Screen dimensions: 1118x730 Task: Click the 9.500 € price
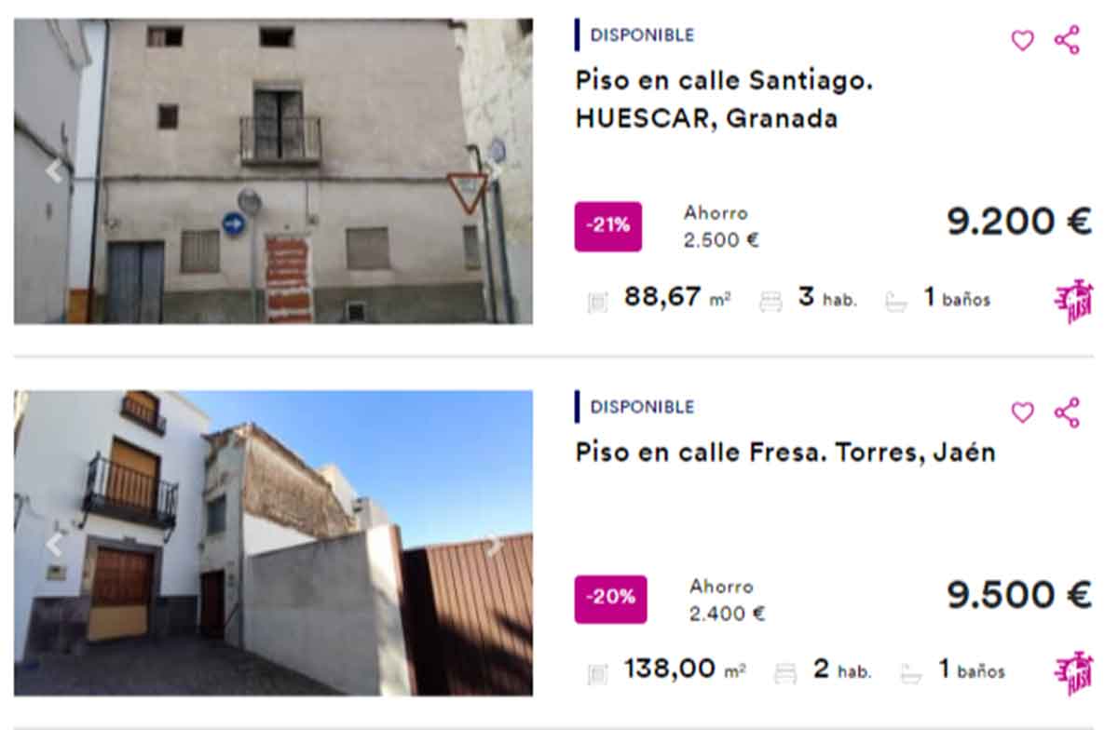pyautogui.click(x=1019, y=595)
